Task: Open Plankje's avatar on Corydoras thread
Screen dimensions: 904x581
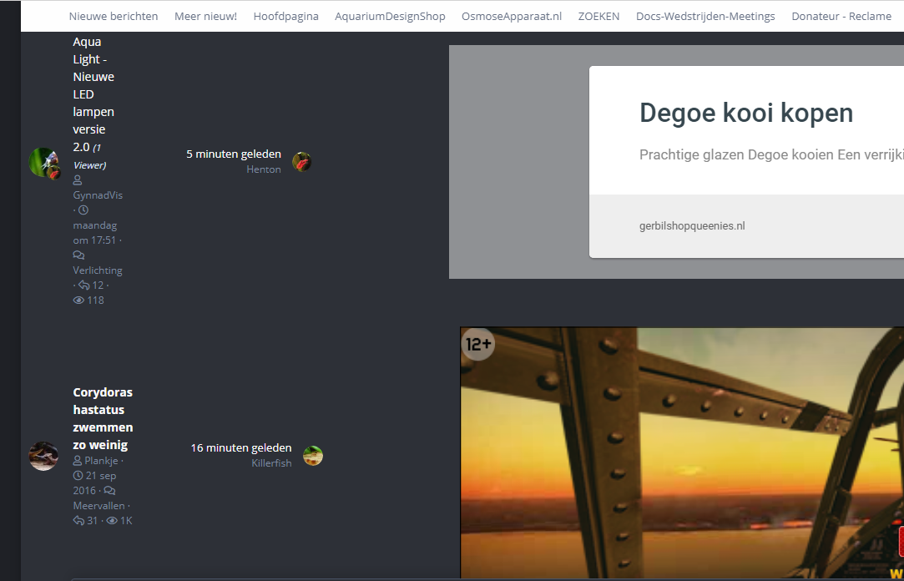Action: tap(43, 456)
